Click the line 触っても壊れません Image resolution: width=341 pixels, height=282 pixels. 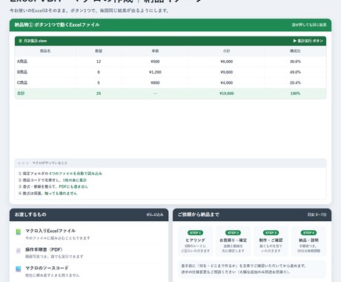[61, 193]
